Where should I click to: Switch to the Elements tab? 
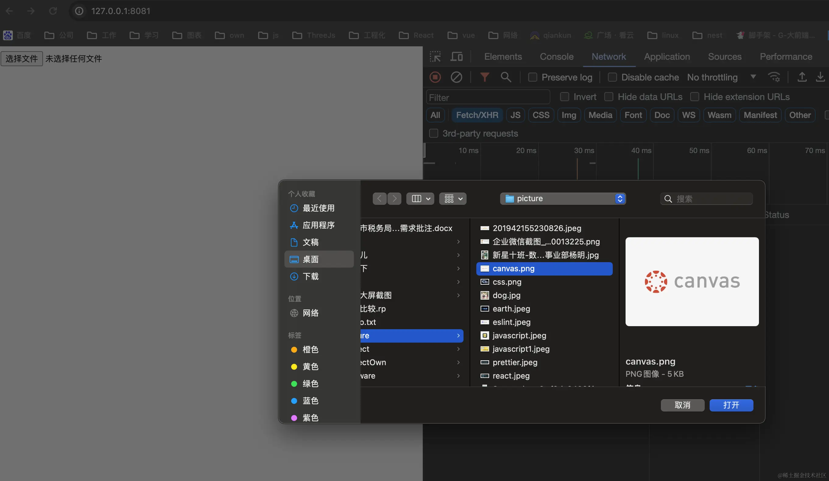tap(503, 57)
